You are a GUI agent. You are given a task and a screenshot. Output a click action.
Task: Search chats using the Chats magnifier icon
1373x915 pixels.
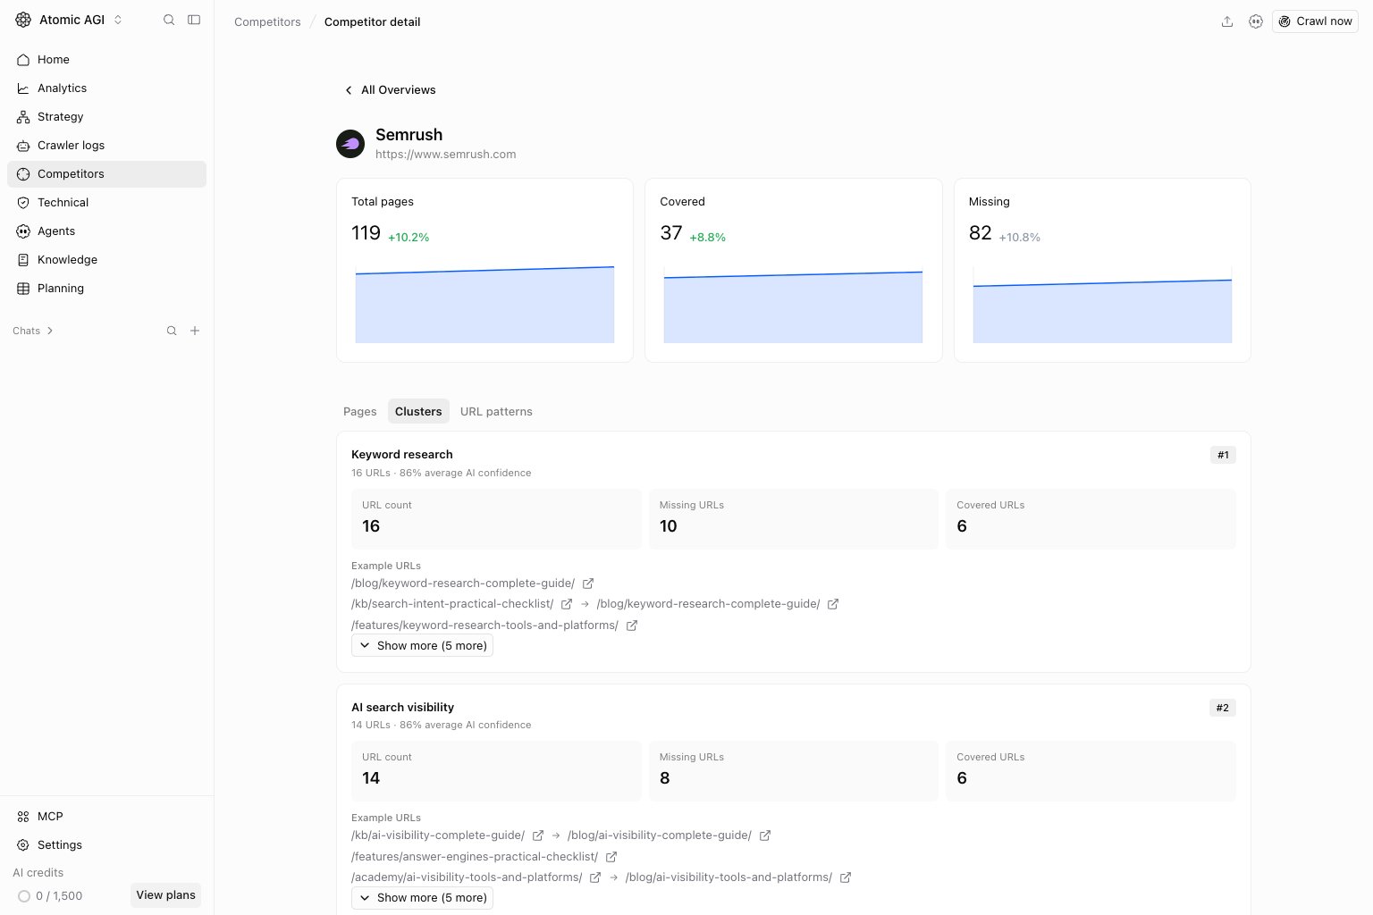[172, 331]
